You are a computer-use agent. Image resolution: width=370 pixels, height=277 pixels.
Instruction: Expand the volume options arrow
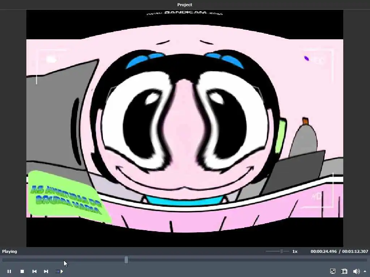click(365, 271)
